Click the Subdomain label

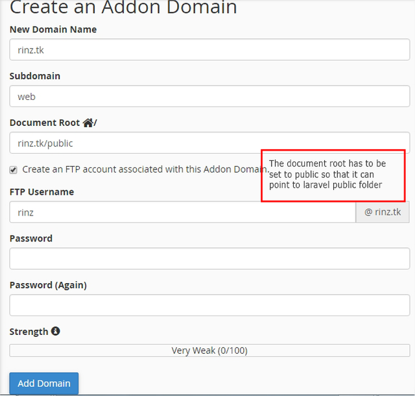(35, 76)
